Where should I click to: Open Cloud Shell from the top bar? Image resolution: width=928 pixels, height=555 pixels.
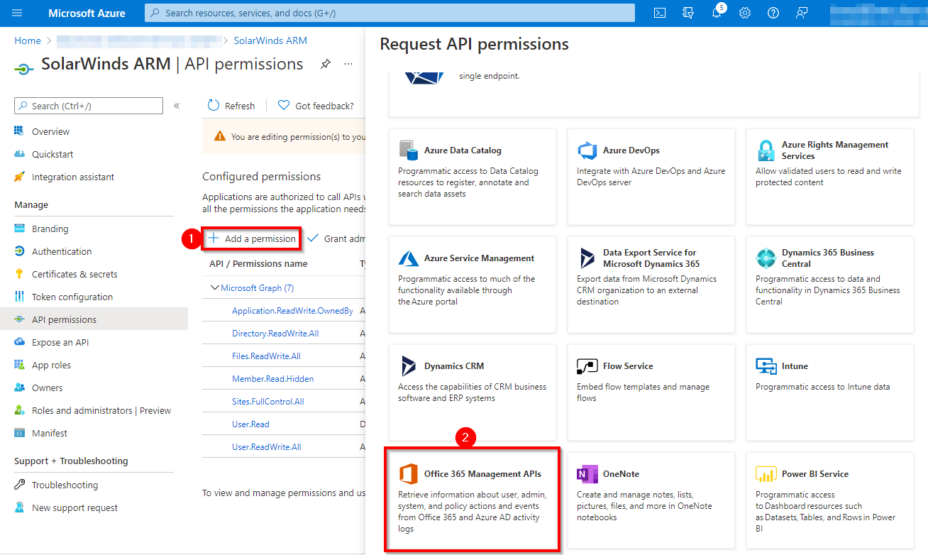(x=659, y=12)
